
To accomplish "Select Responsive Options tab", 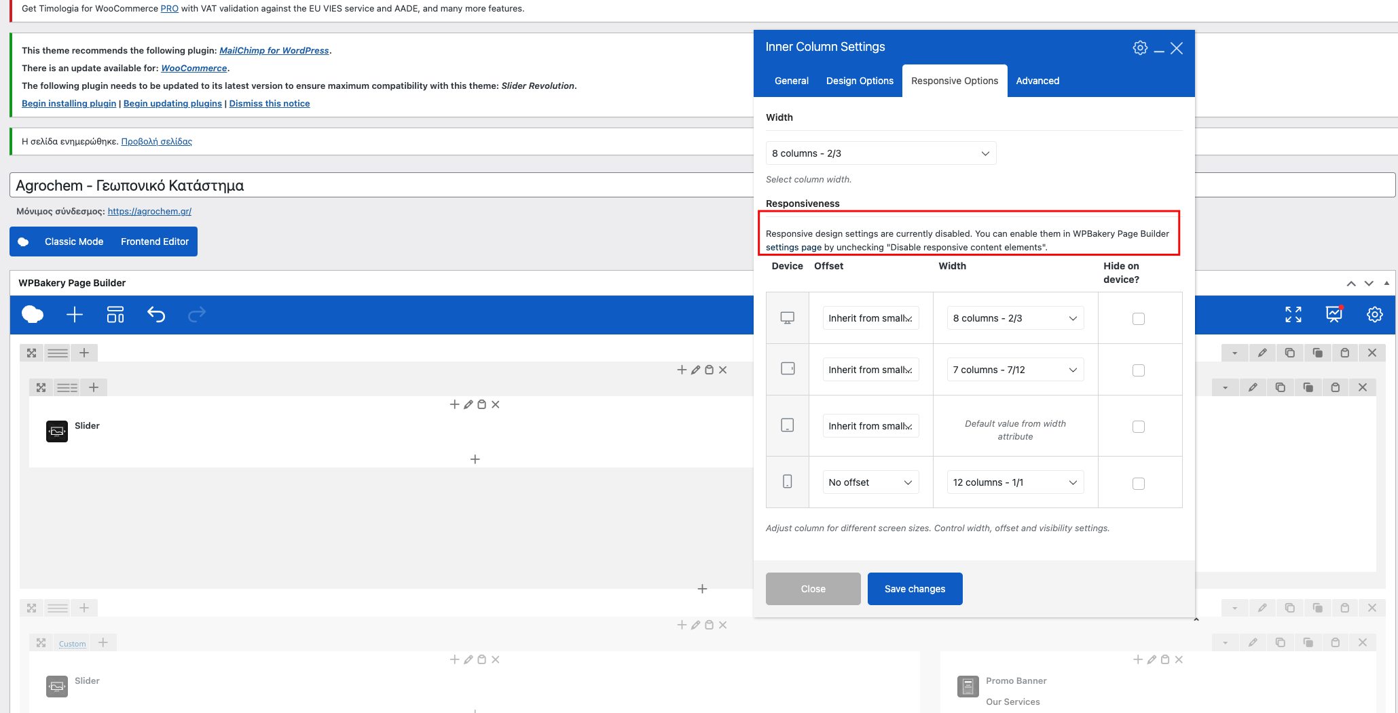I will (955, 81).
